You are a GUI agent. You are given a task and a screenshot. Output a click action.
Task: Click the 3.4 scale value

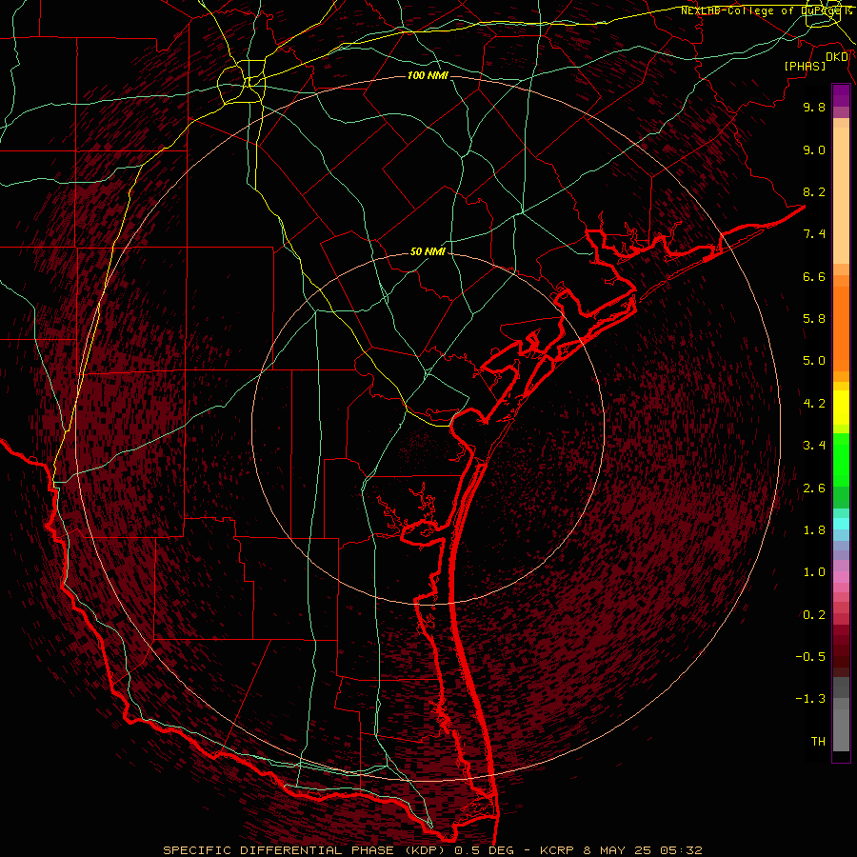pyautogui.click(x=814, y=446)
